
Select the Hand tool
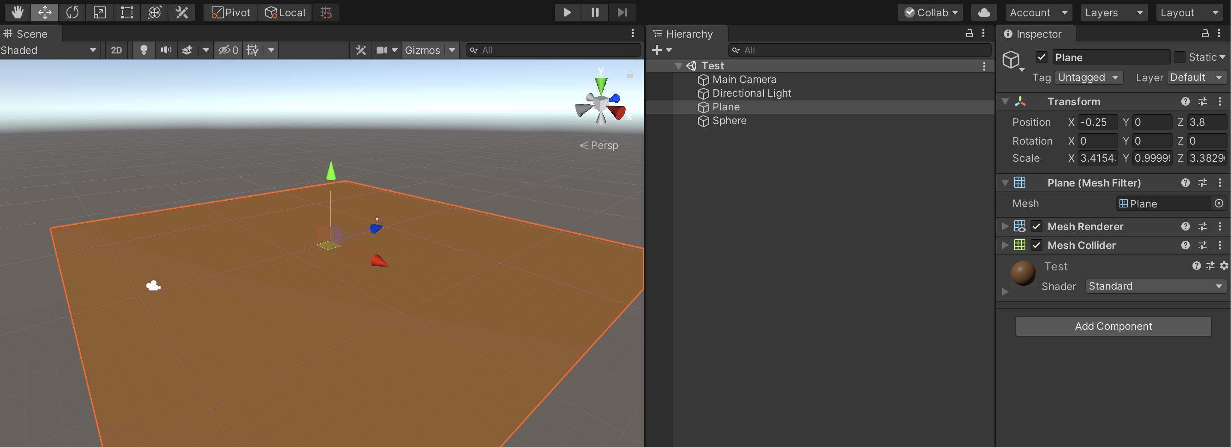click(x=18, y=12)
